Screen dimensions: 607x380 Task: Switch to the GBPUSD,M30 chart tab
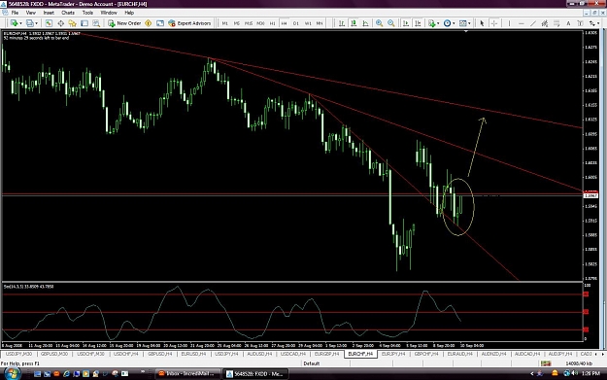click(54, 354)
